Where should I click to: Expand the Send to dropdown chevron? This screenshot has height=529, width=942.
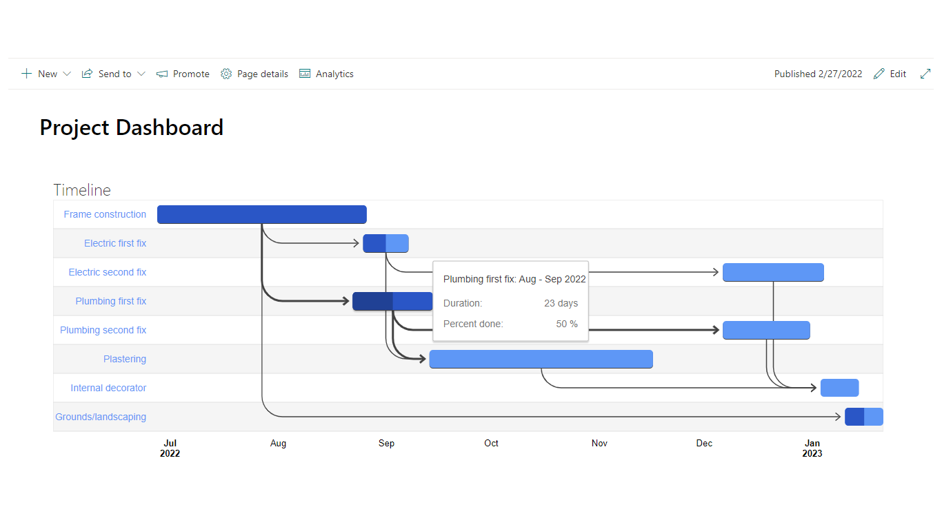click(141, 74)
